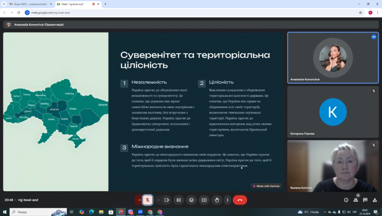This screenshot has height=216, width=382.
Task: Raise hand in the meeting
Action: (217, 200)
